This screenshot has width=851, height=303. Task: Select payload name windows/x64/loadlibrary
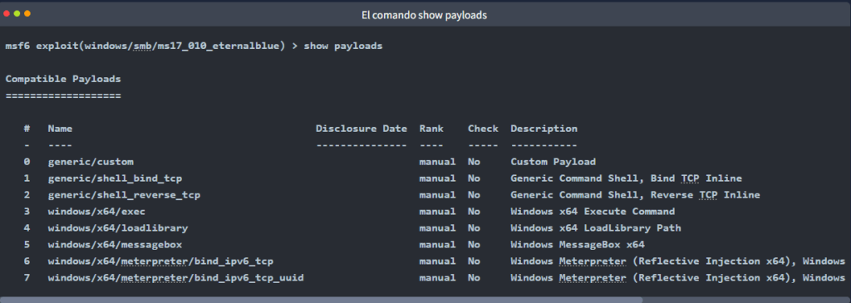point(118,228)
